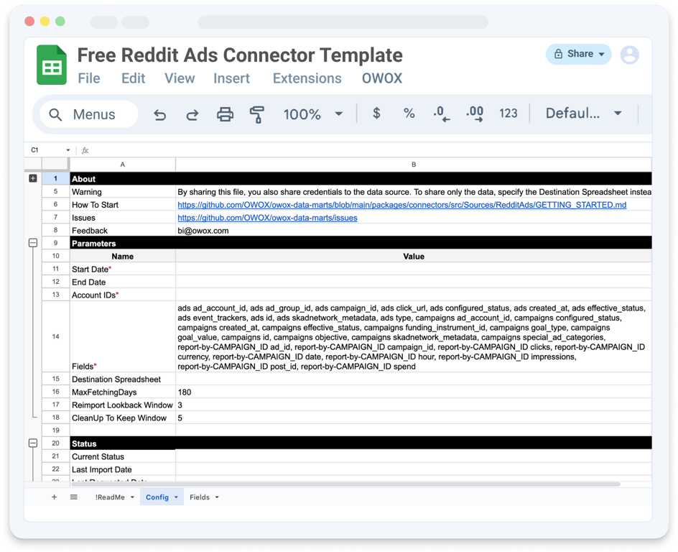Image resolution: width=678 pixels, height=552 pixels.
Task: Click the MaxFetchingDays value 180
Action: pos(414,392)
